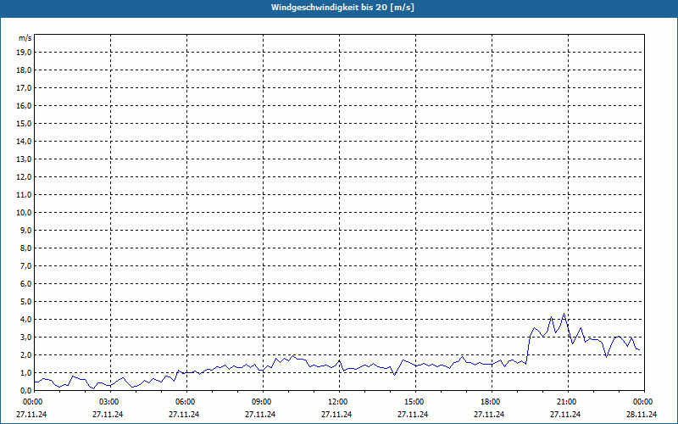Viewport: 678px width, 424px height.
Task: Click the 'm/s' unit label
Action: [25, 38]
